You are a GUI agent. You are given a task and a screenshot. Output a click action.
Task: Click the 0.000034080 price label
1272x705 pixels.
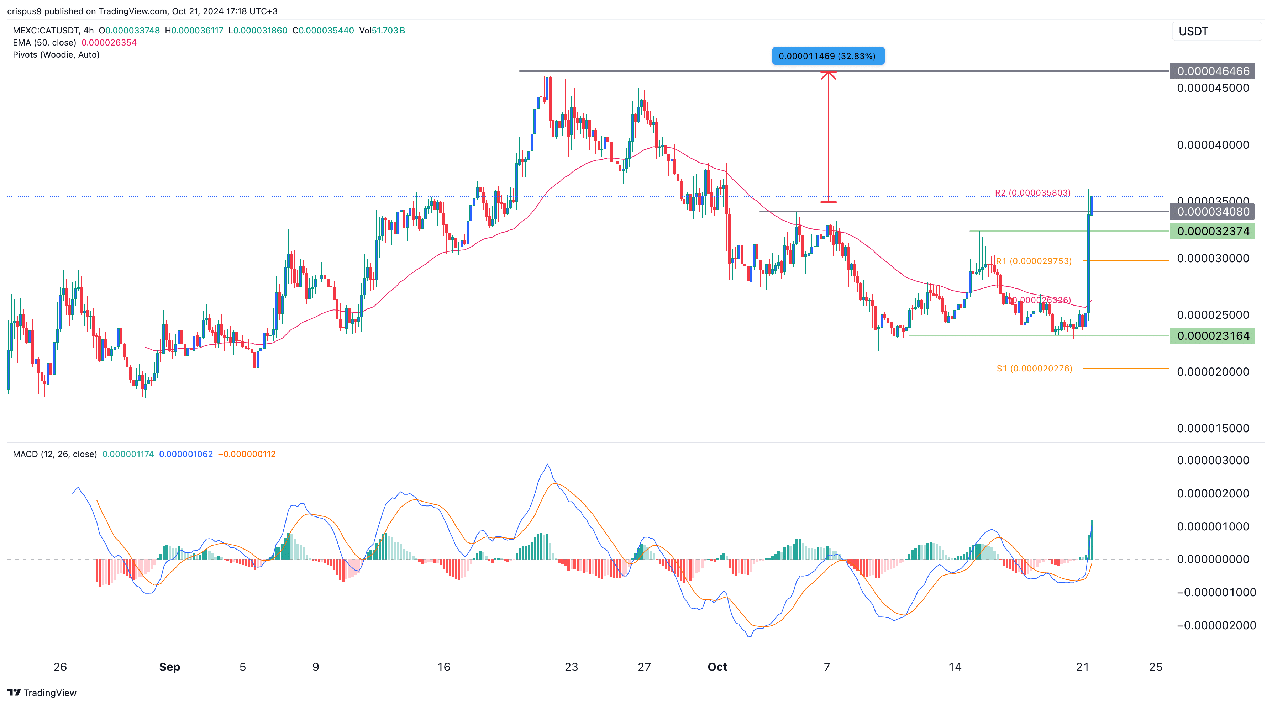pos(1212,212)
